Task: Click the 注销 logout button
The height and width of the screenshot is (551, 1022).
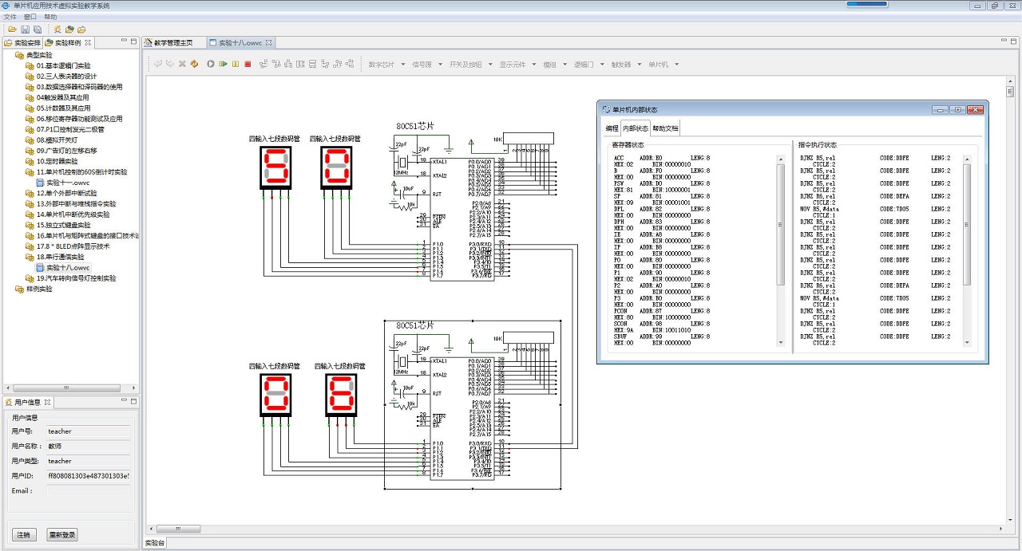Action: pyautogui.click(x=24, y=534)
